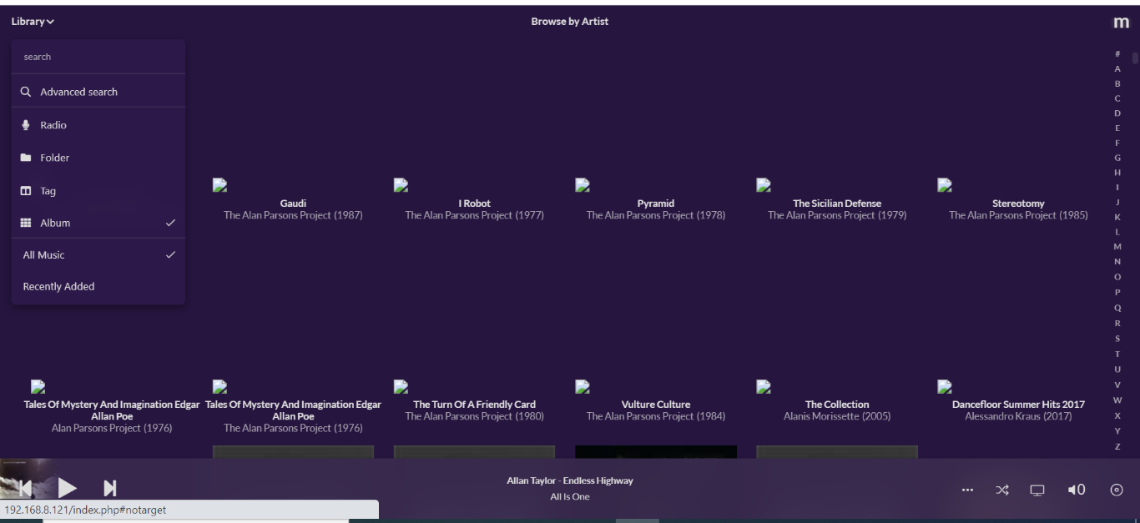
Task: Open the screen-shaped cover view icon
Action: [1037, 490]
